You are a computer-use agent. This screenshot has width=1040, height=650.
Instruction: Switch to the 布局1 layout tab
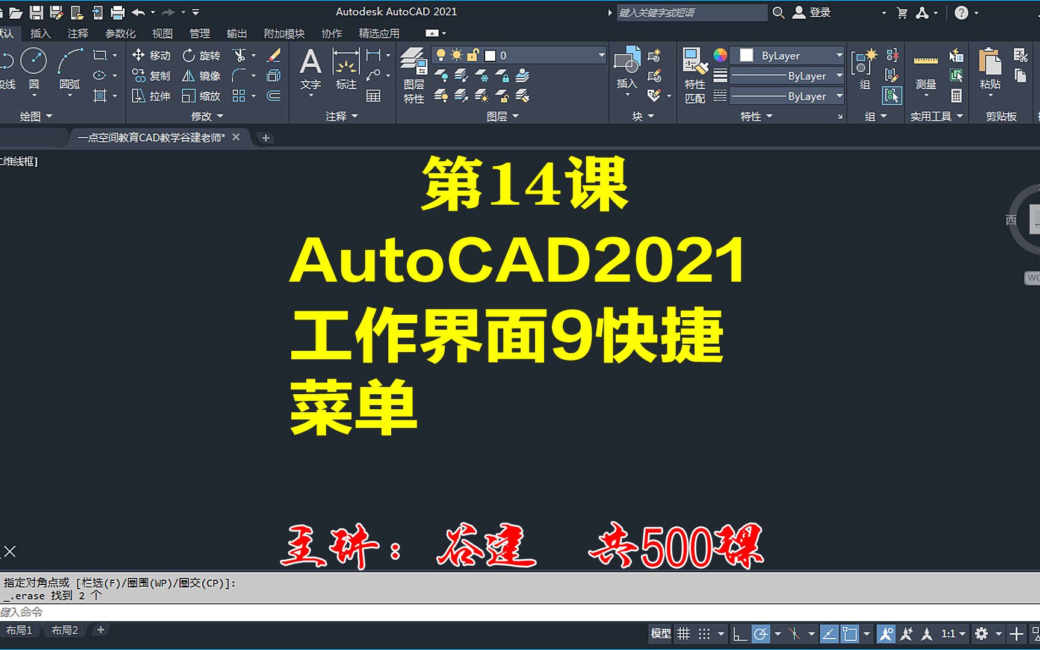(x=19, y=630)
